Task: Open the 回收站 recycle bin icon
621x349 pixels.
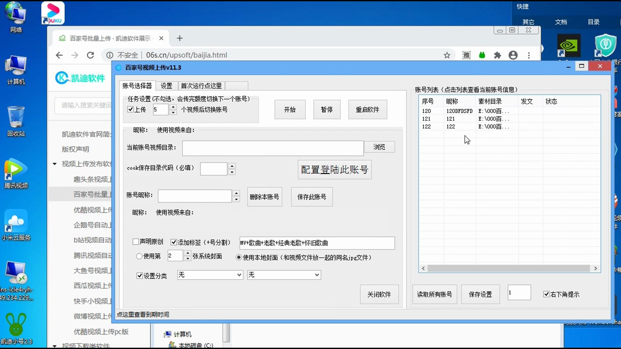Action: (x=16, y=122)
